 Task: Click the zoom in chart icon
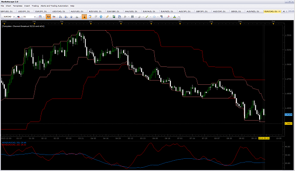(x=60, y=17)
